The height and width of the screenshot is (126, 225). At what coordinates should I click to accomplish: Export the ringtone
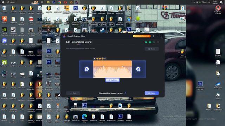click(152, 93)
